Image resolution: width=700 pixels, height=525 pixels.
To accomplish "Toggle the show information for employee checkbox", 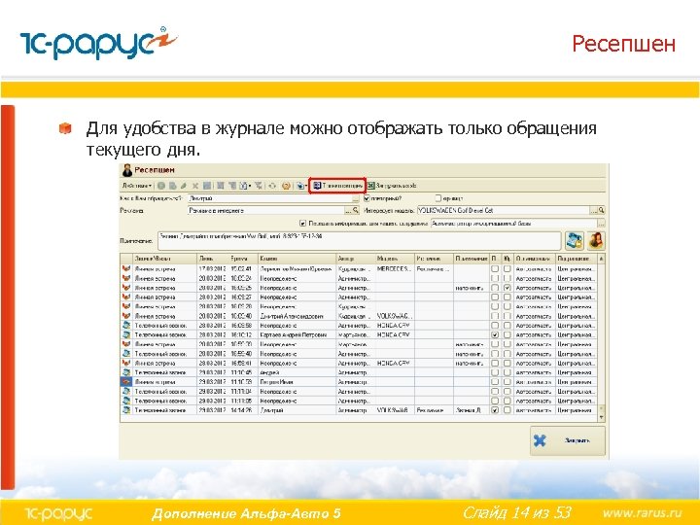I will tap(302, 223).
